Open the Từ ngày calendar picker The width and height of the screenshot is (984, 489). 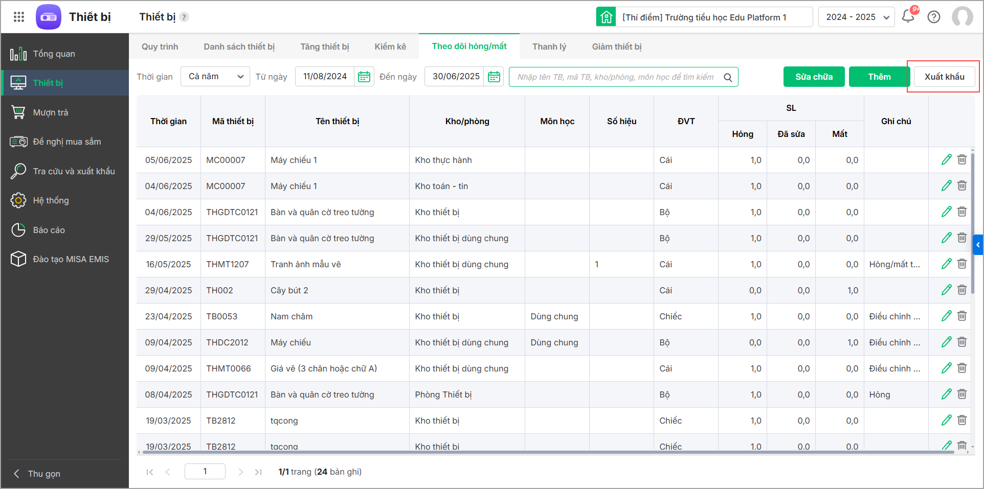[x=364, y=77]
